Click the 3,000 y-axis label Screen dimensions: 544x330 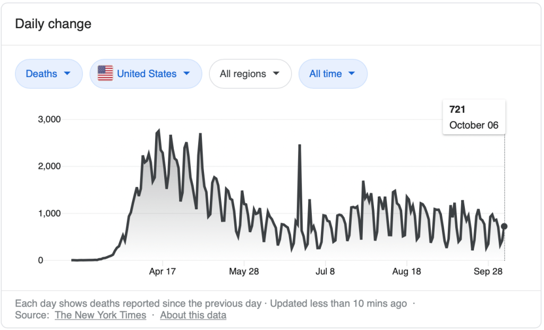(49, 119)
